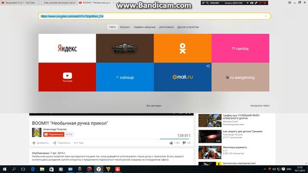Open Бесплатное электричество video title
Viewport: 308px width, 173px height.
pos(239,163)
